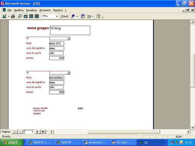Screen dimensions: 195x146
Task: Switch to FlashFXP taskbar window
Action: point(67,142)
